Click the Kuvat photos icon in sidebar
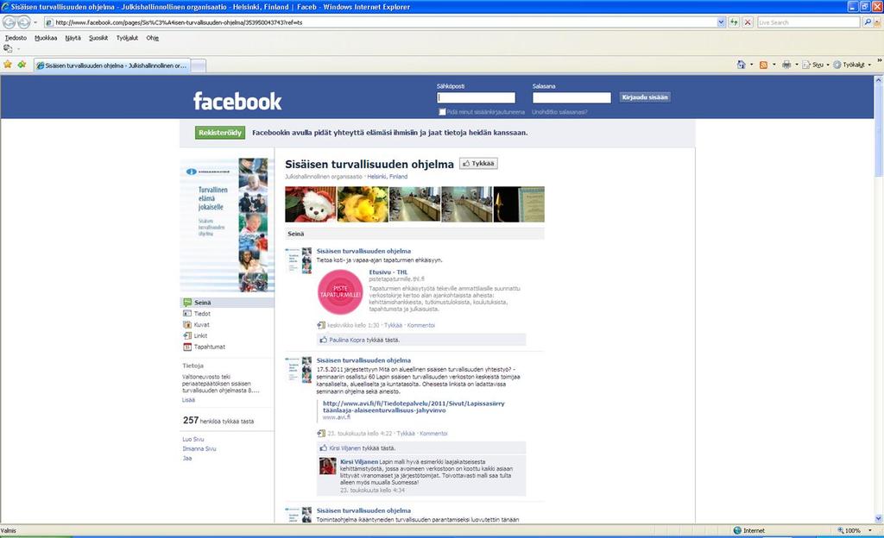 coord(187,325)
